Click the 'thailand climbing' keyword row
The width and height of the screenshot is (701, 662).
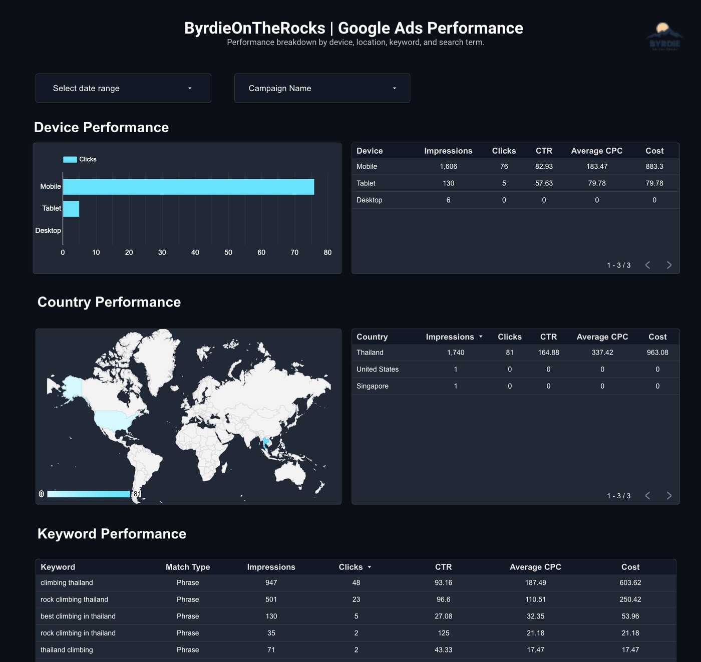pyautogui.click(x=356, y=650)
